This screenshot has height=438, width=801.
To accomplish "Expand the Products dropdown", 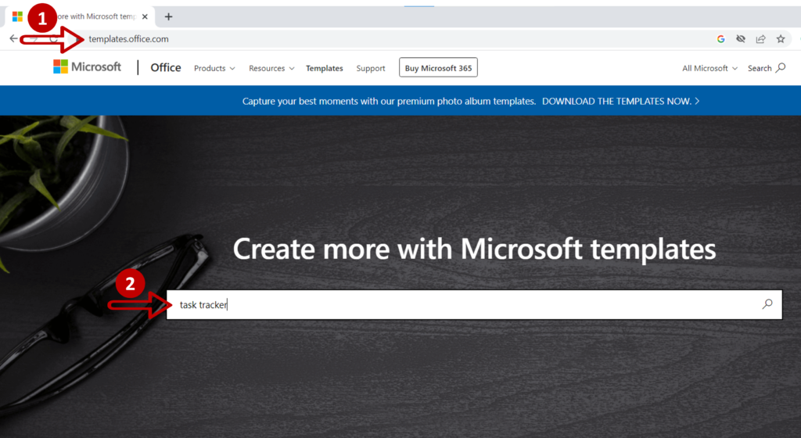I will coord(214,68).
